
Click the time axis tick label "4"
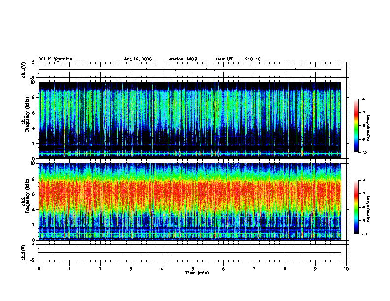(x=162, y=269)
